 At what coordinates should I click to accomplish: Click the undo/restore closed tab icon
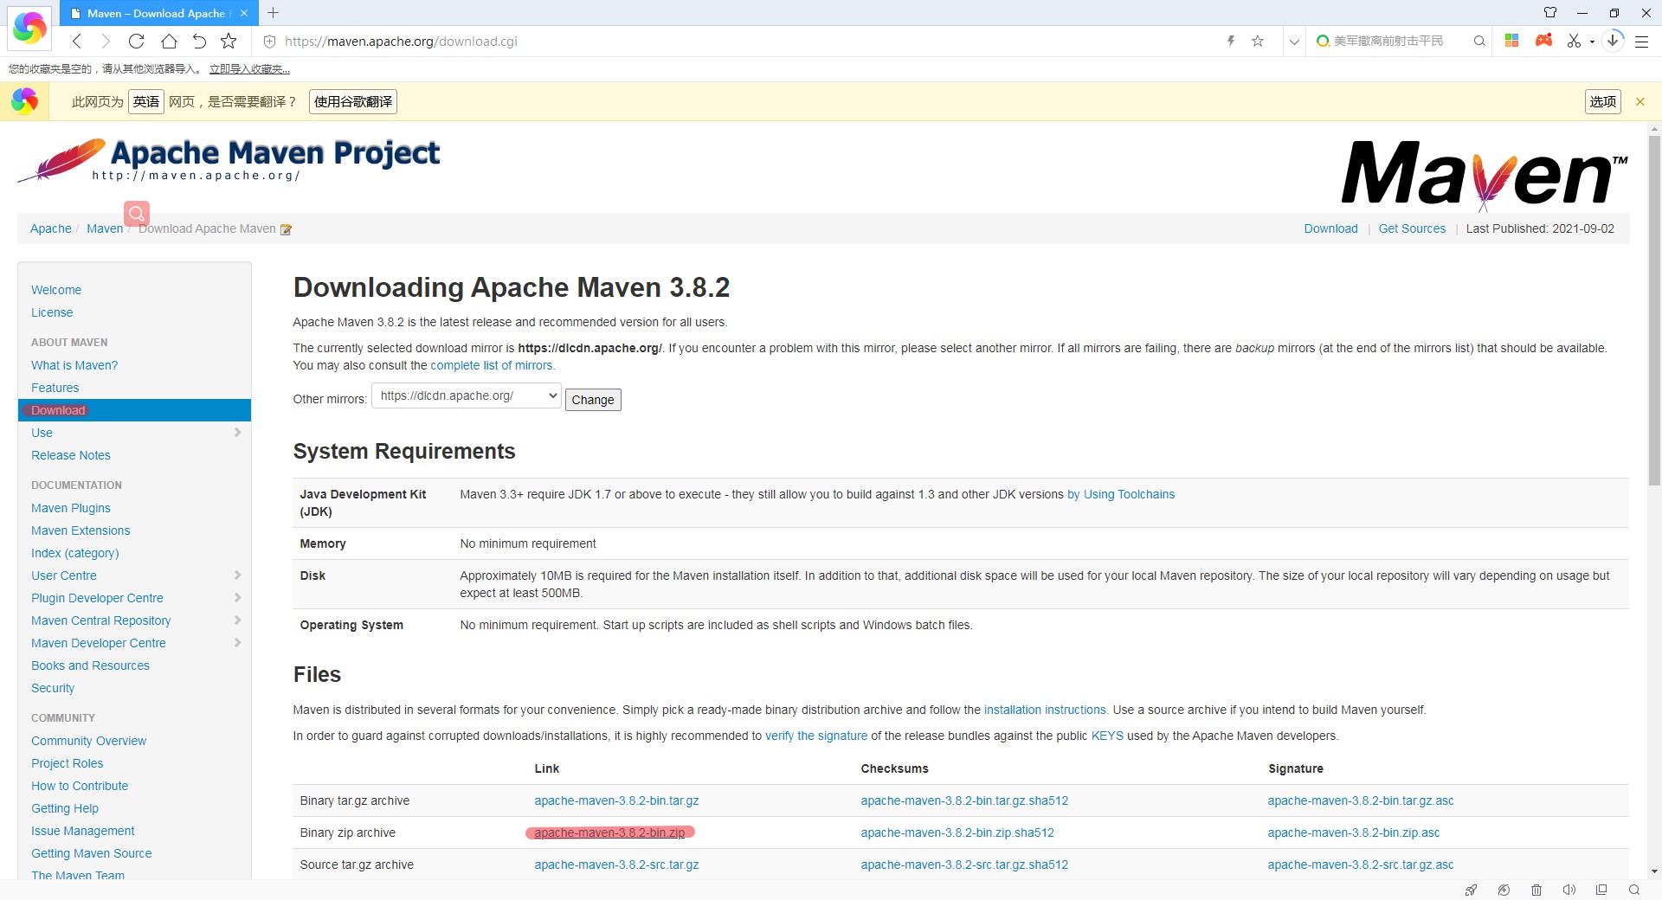[x=199, y=41]
